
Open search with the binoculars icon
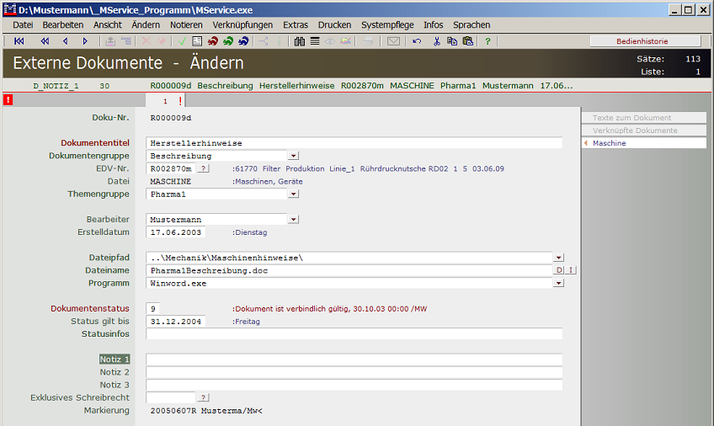(299, 41)
